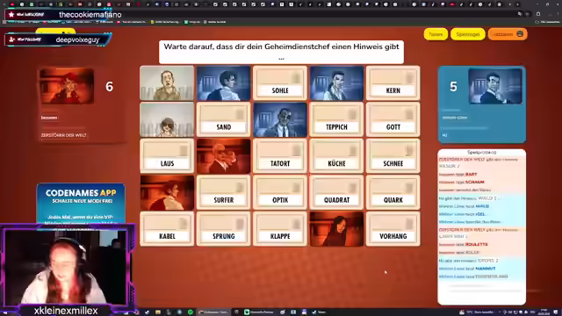Open the orange player account menu button
562x316 pixels.
(508, 34)
